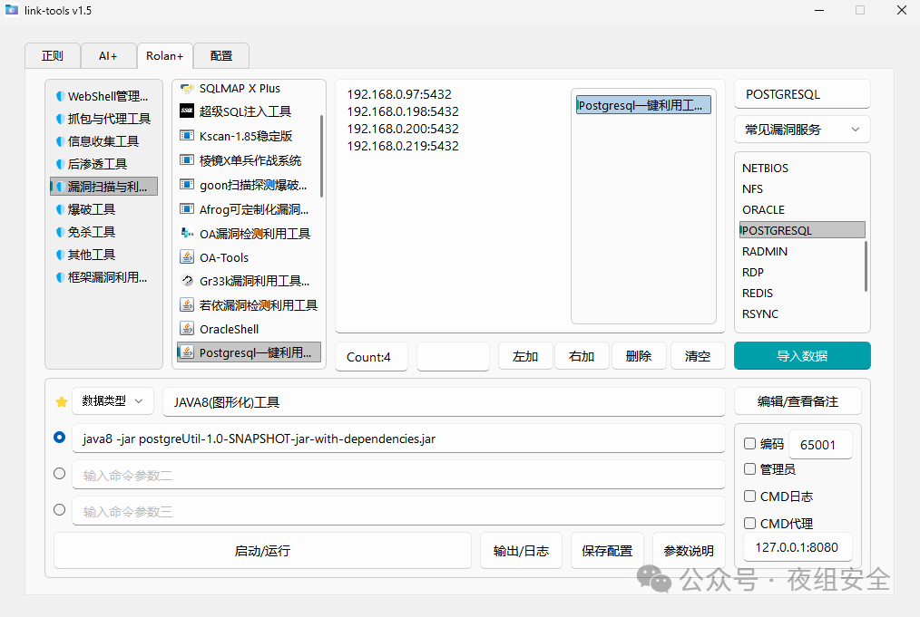This screenshot has width=920, height=617.
Task: Enable the 编码 checkbox
Action: pyautogui.click(x=749, y=444)
